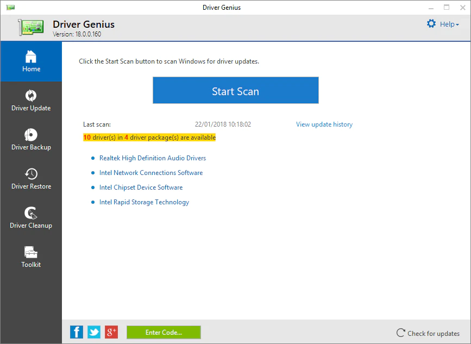Open Intel Chipset Device Software link
This screenshot has height=344, width=471.
[141, 187]
